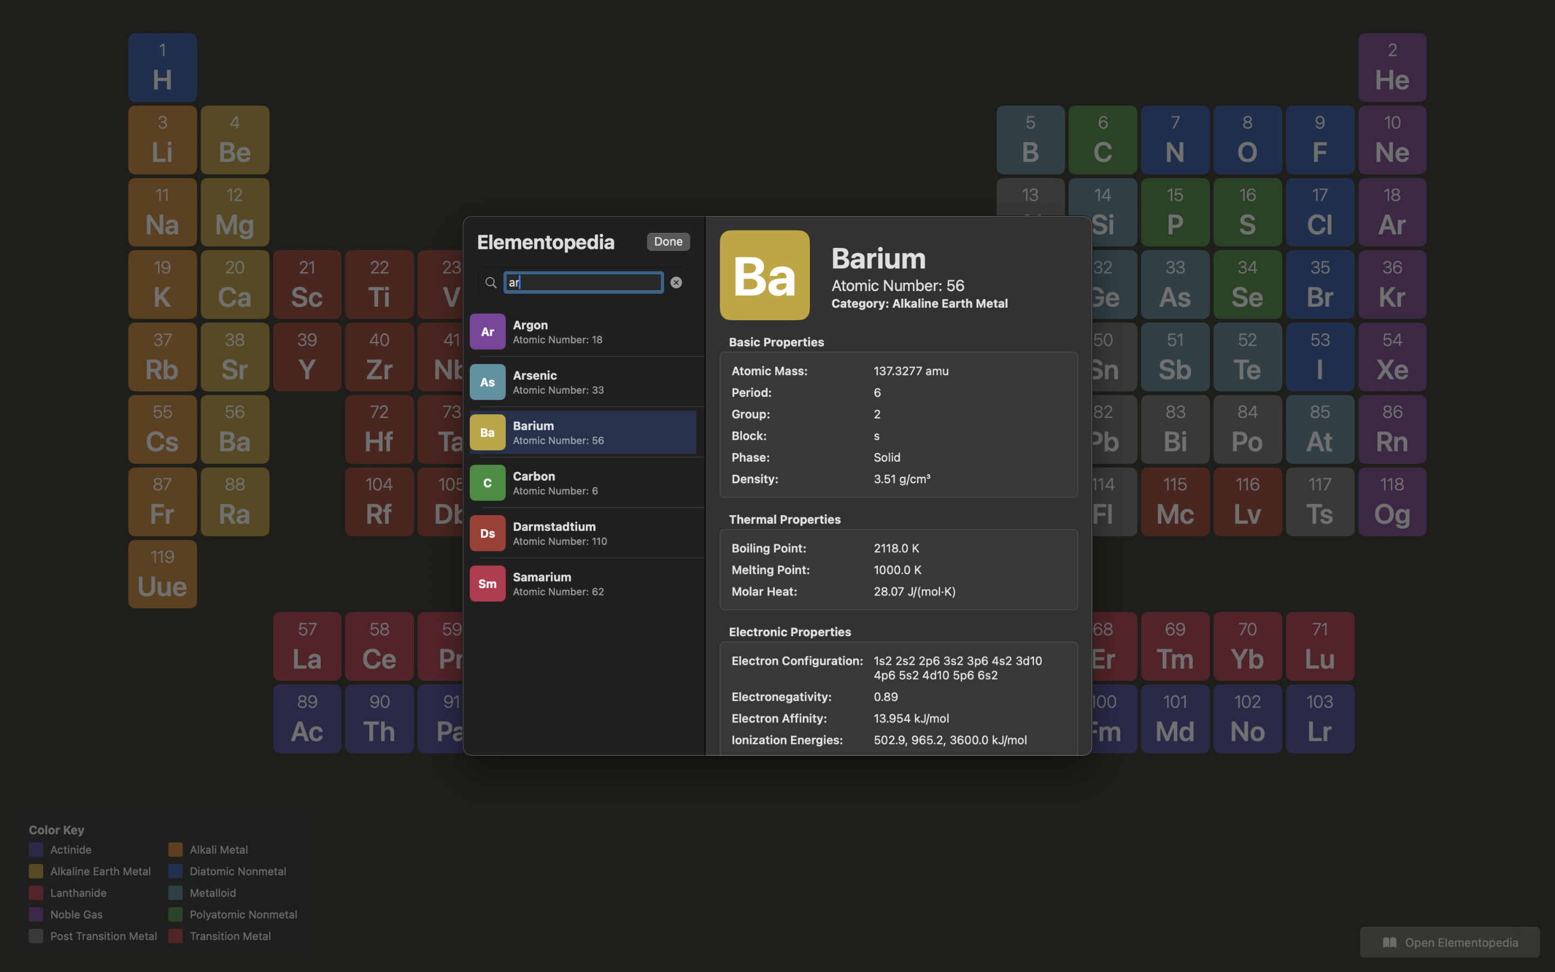Viewport: 1555px width, 972px height.
Task: Click the Done button
Action: point(667,241)
